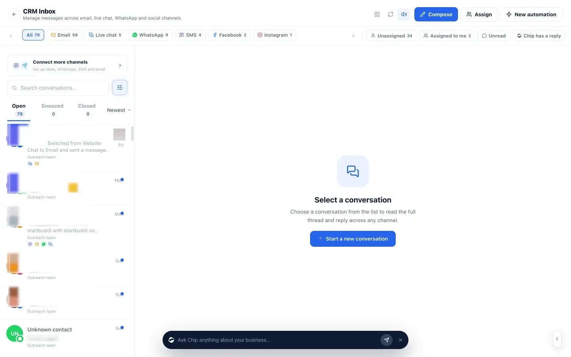Viewport: 571px width, 357px height.
Task: Expand the right side panel chevron
Action: coord(557,339)
